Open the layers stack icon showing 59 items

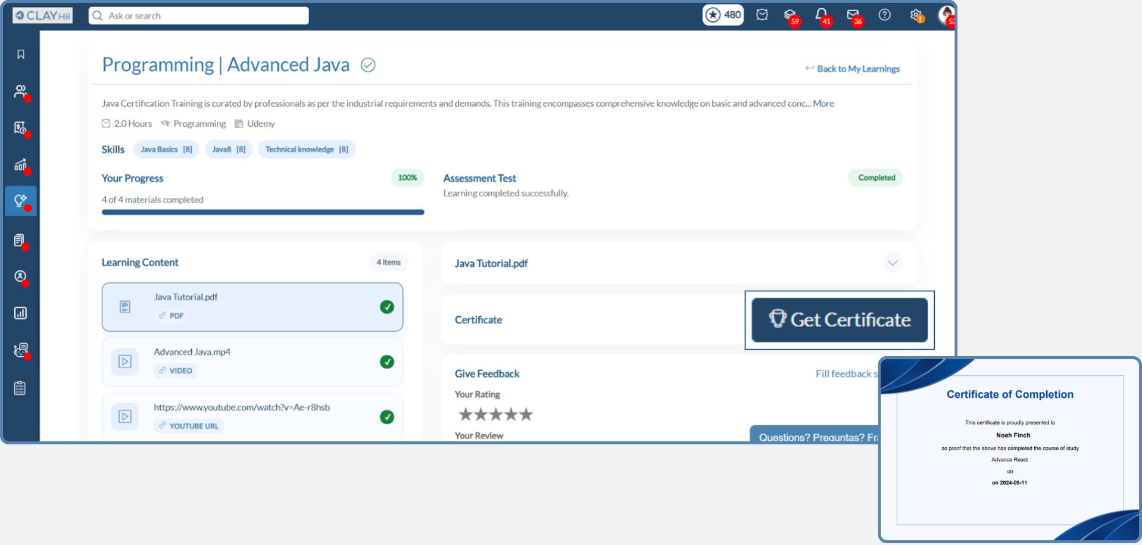click(790, 14)
